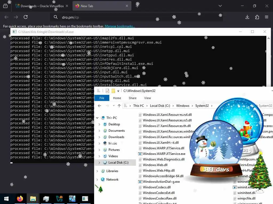Viewport: 273px width, 204px height.
Task: Select the New Tab browser tab
Action: (x=102, y=6)
